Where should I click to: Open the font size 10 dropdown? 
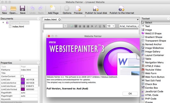[x=114, y=26]
